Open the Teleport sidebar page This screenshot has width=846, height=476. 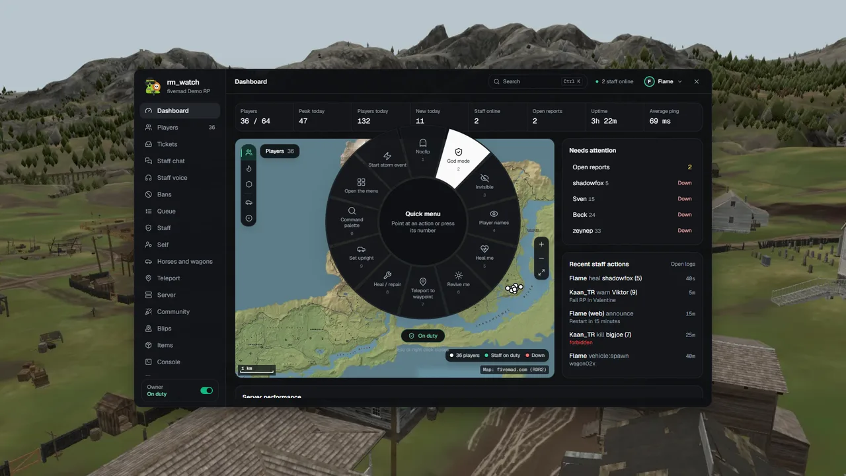pyautogui.click(x=180, y=278)
